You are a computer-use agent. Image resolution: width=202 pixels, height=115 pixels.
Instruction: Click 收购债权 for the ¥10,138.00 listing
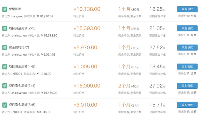(187, 9)
